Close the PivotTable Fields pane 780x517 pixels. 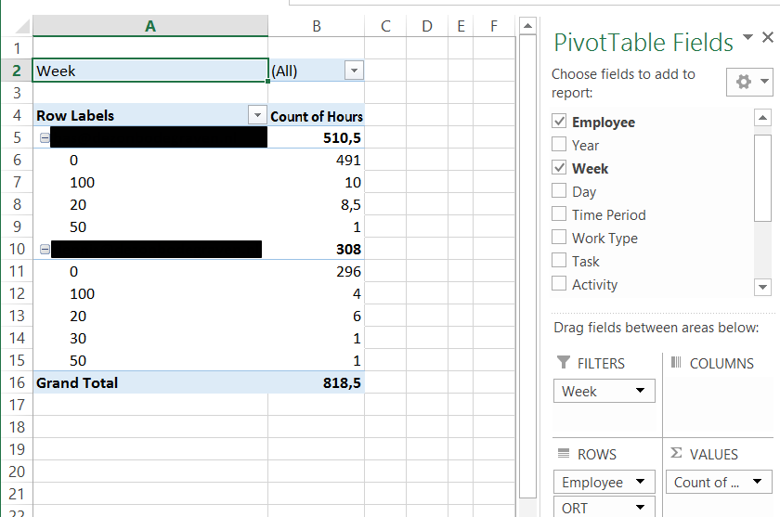click(768, 37)
